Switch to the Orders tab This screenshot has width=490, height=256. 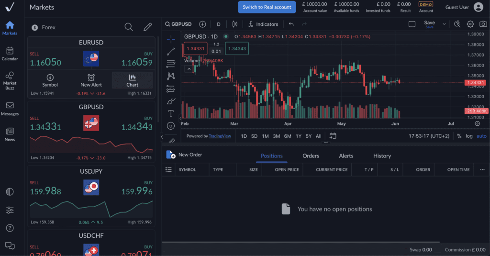pos(311,156)
